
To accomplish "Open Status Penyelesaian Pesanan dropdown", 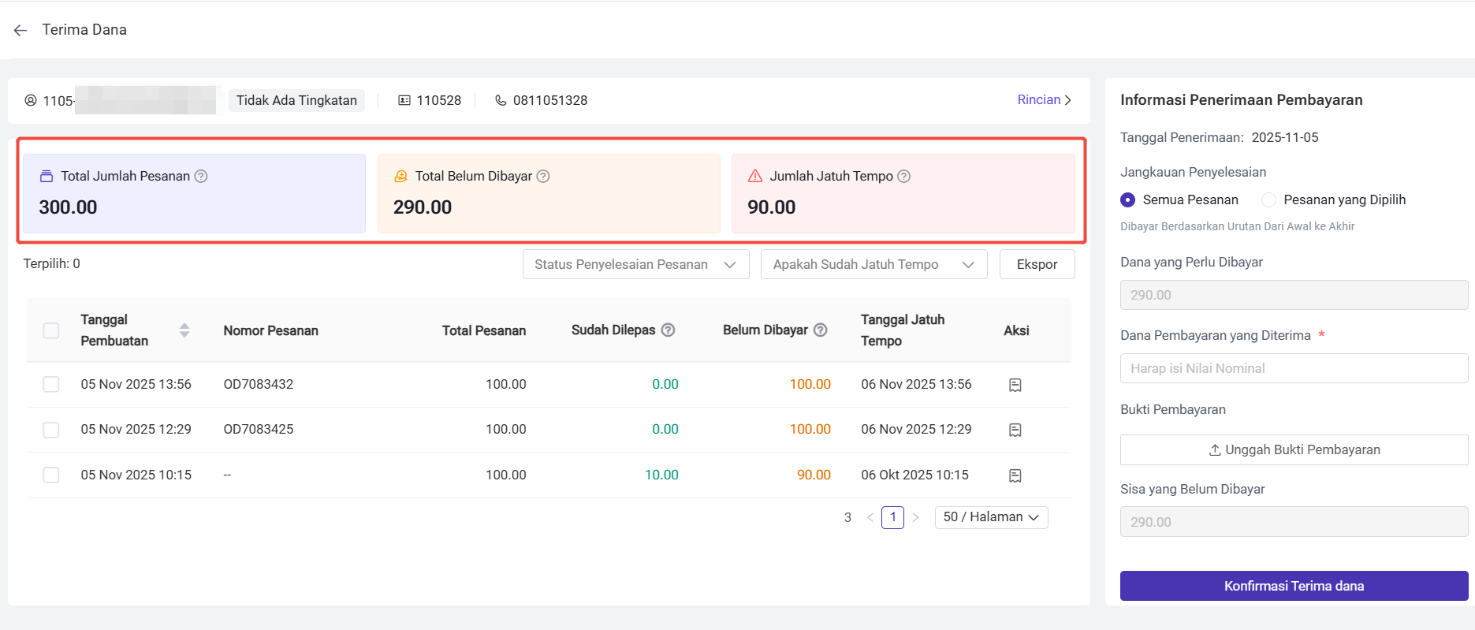I will [635, 264].
